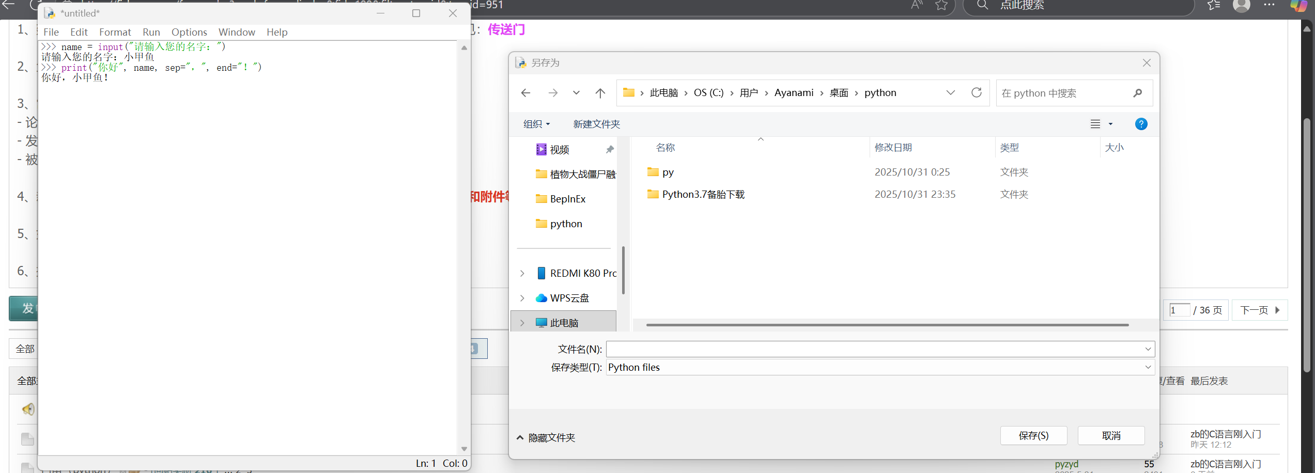Click the 取消 button
The width and height of the screenshot is (1315, 473).
[1111, 436]
